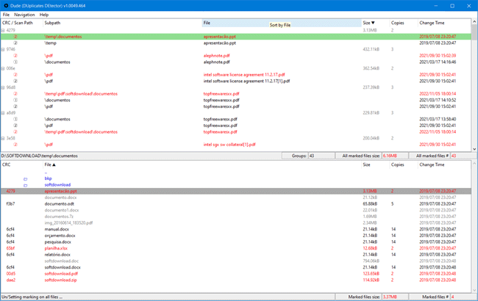The image size is (478, 301).
Task: Open the Help menu
Action: coord(44,15)
